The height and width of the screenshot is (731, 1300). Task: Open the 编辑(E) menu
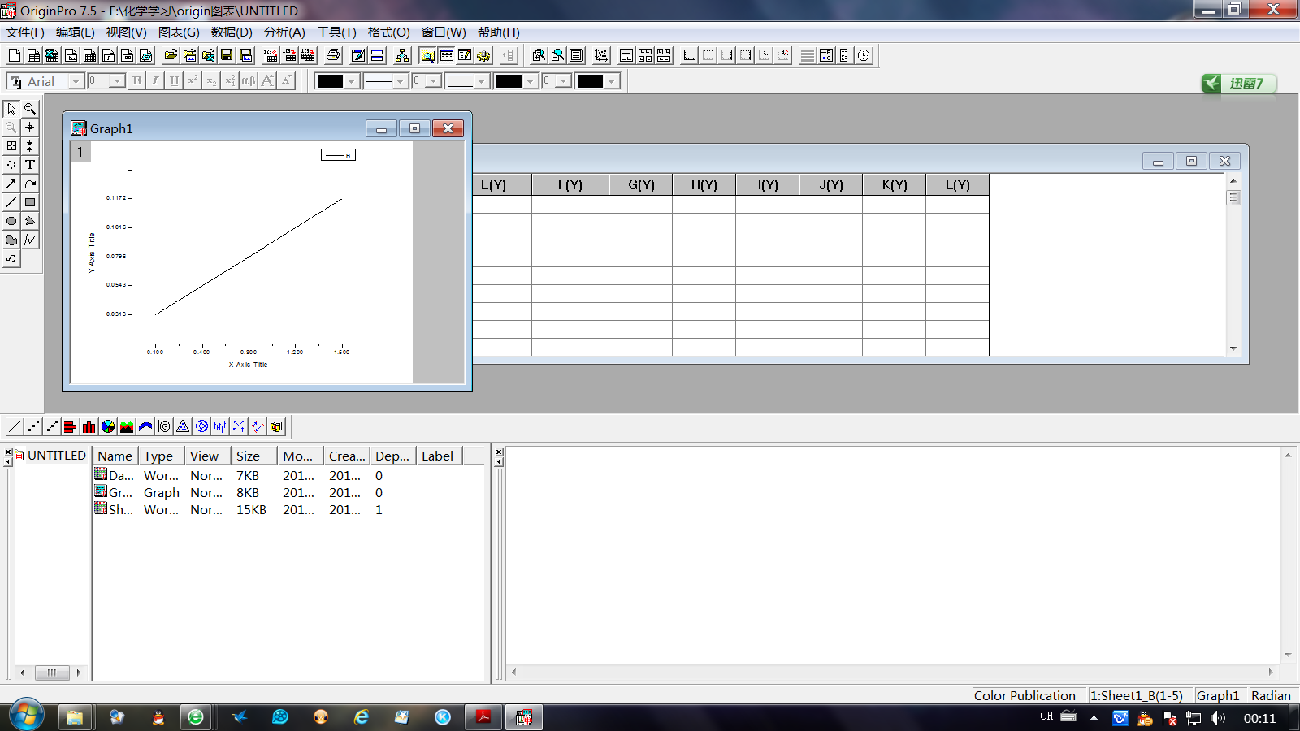(76, 32)
